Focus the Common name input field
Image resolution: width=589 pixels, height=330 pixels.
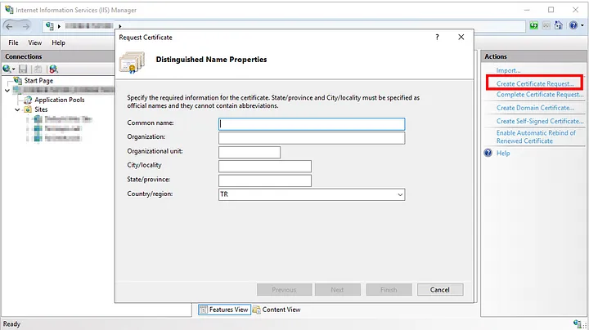coord(312,124)
